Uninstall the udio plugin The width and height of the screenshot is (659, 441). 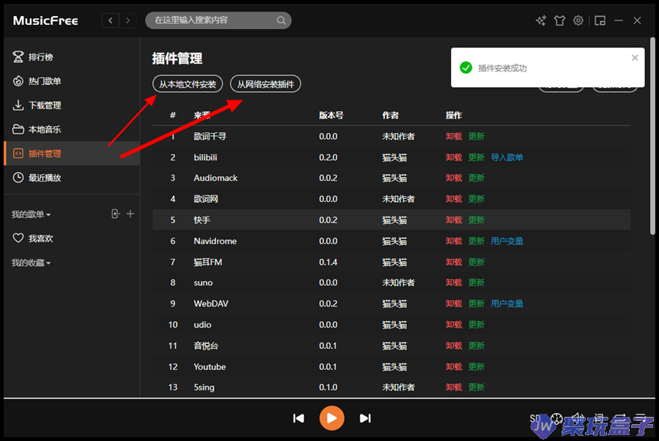454,325
